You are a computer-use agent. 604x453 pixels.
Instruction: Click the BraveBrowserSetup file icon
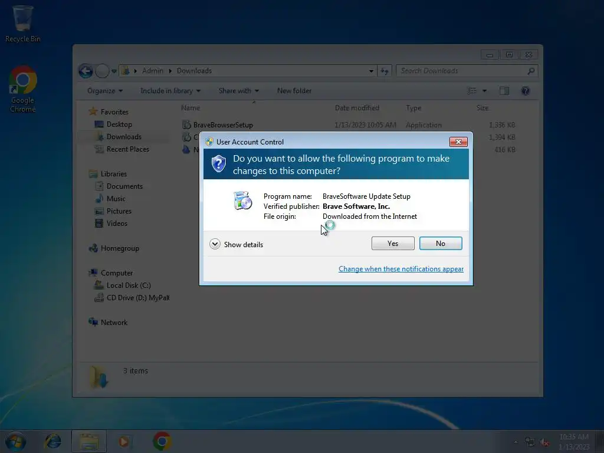[186, 125]
